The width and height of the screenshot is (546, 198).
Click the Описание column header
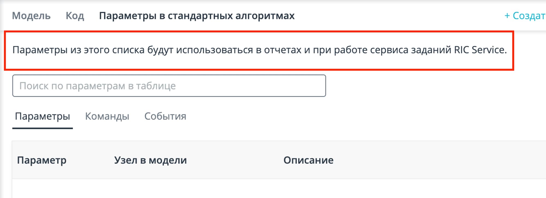(x=308, y=160)
